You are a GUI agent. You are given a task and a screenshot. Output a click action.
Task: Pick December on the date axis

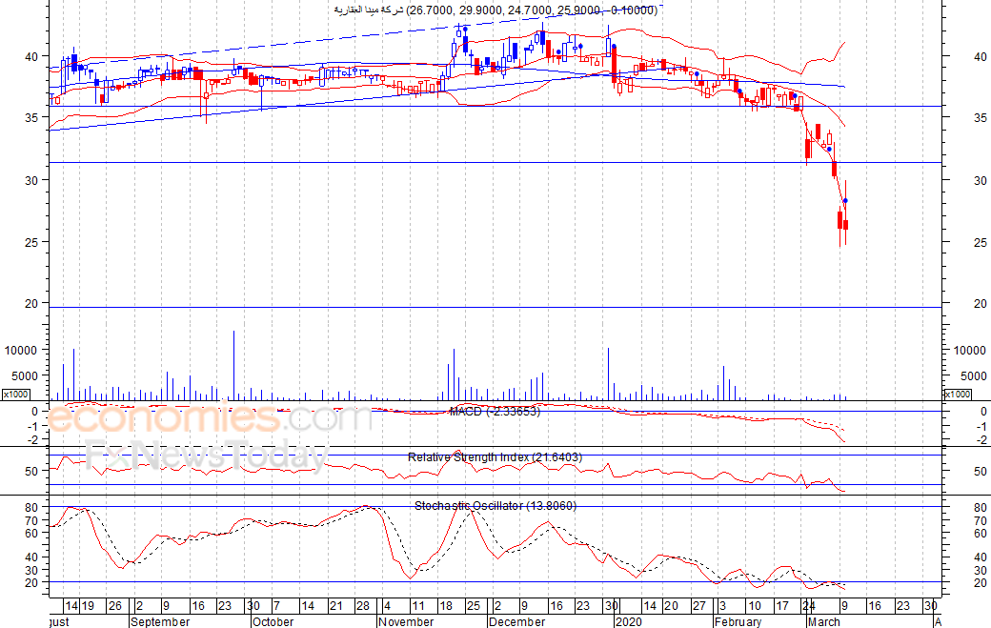pos(518,621)
